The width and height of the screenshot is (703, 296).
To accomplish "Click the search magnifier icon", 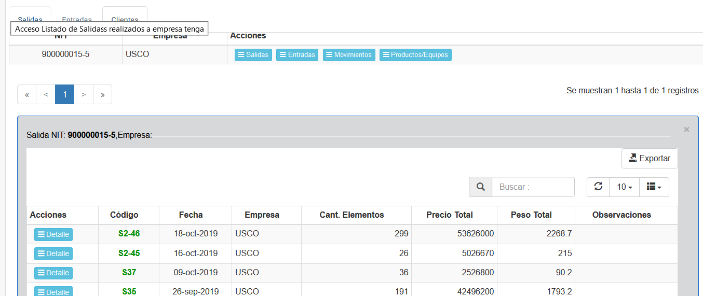I will click(480, 187).
